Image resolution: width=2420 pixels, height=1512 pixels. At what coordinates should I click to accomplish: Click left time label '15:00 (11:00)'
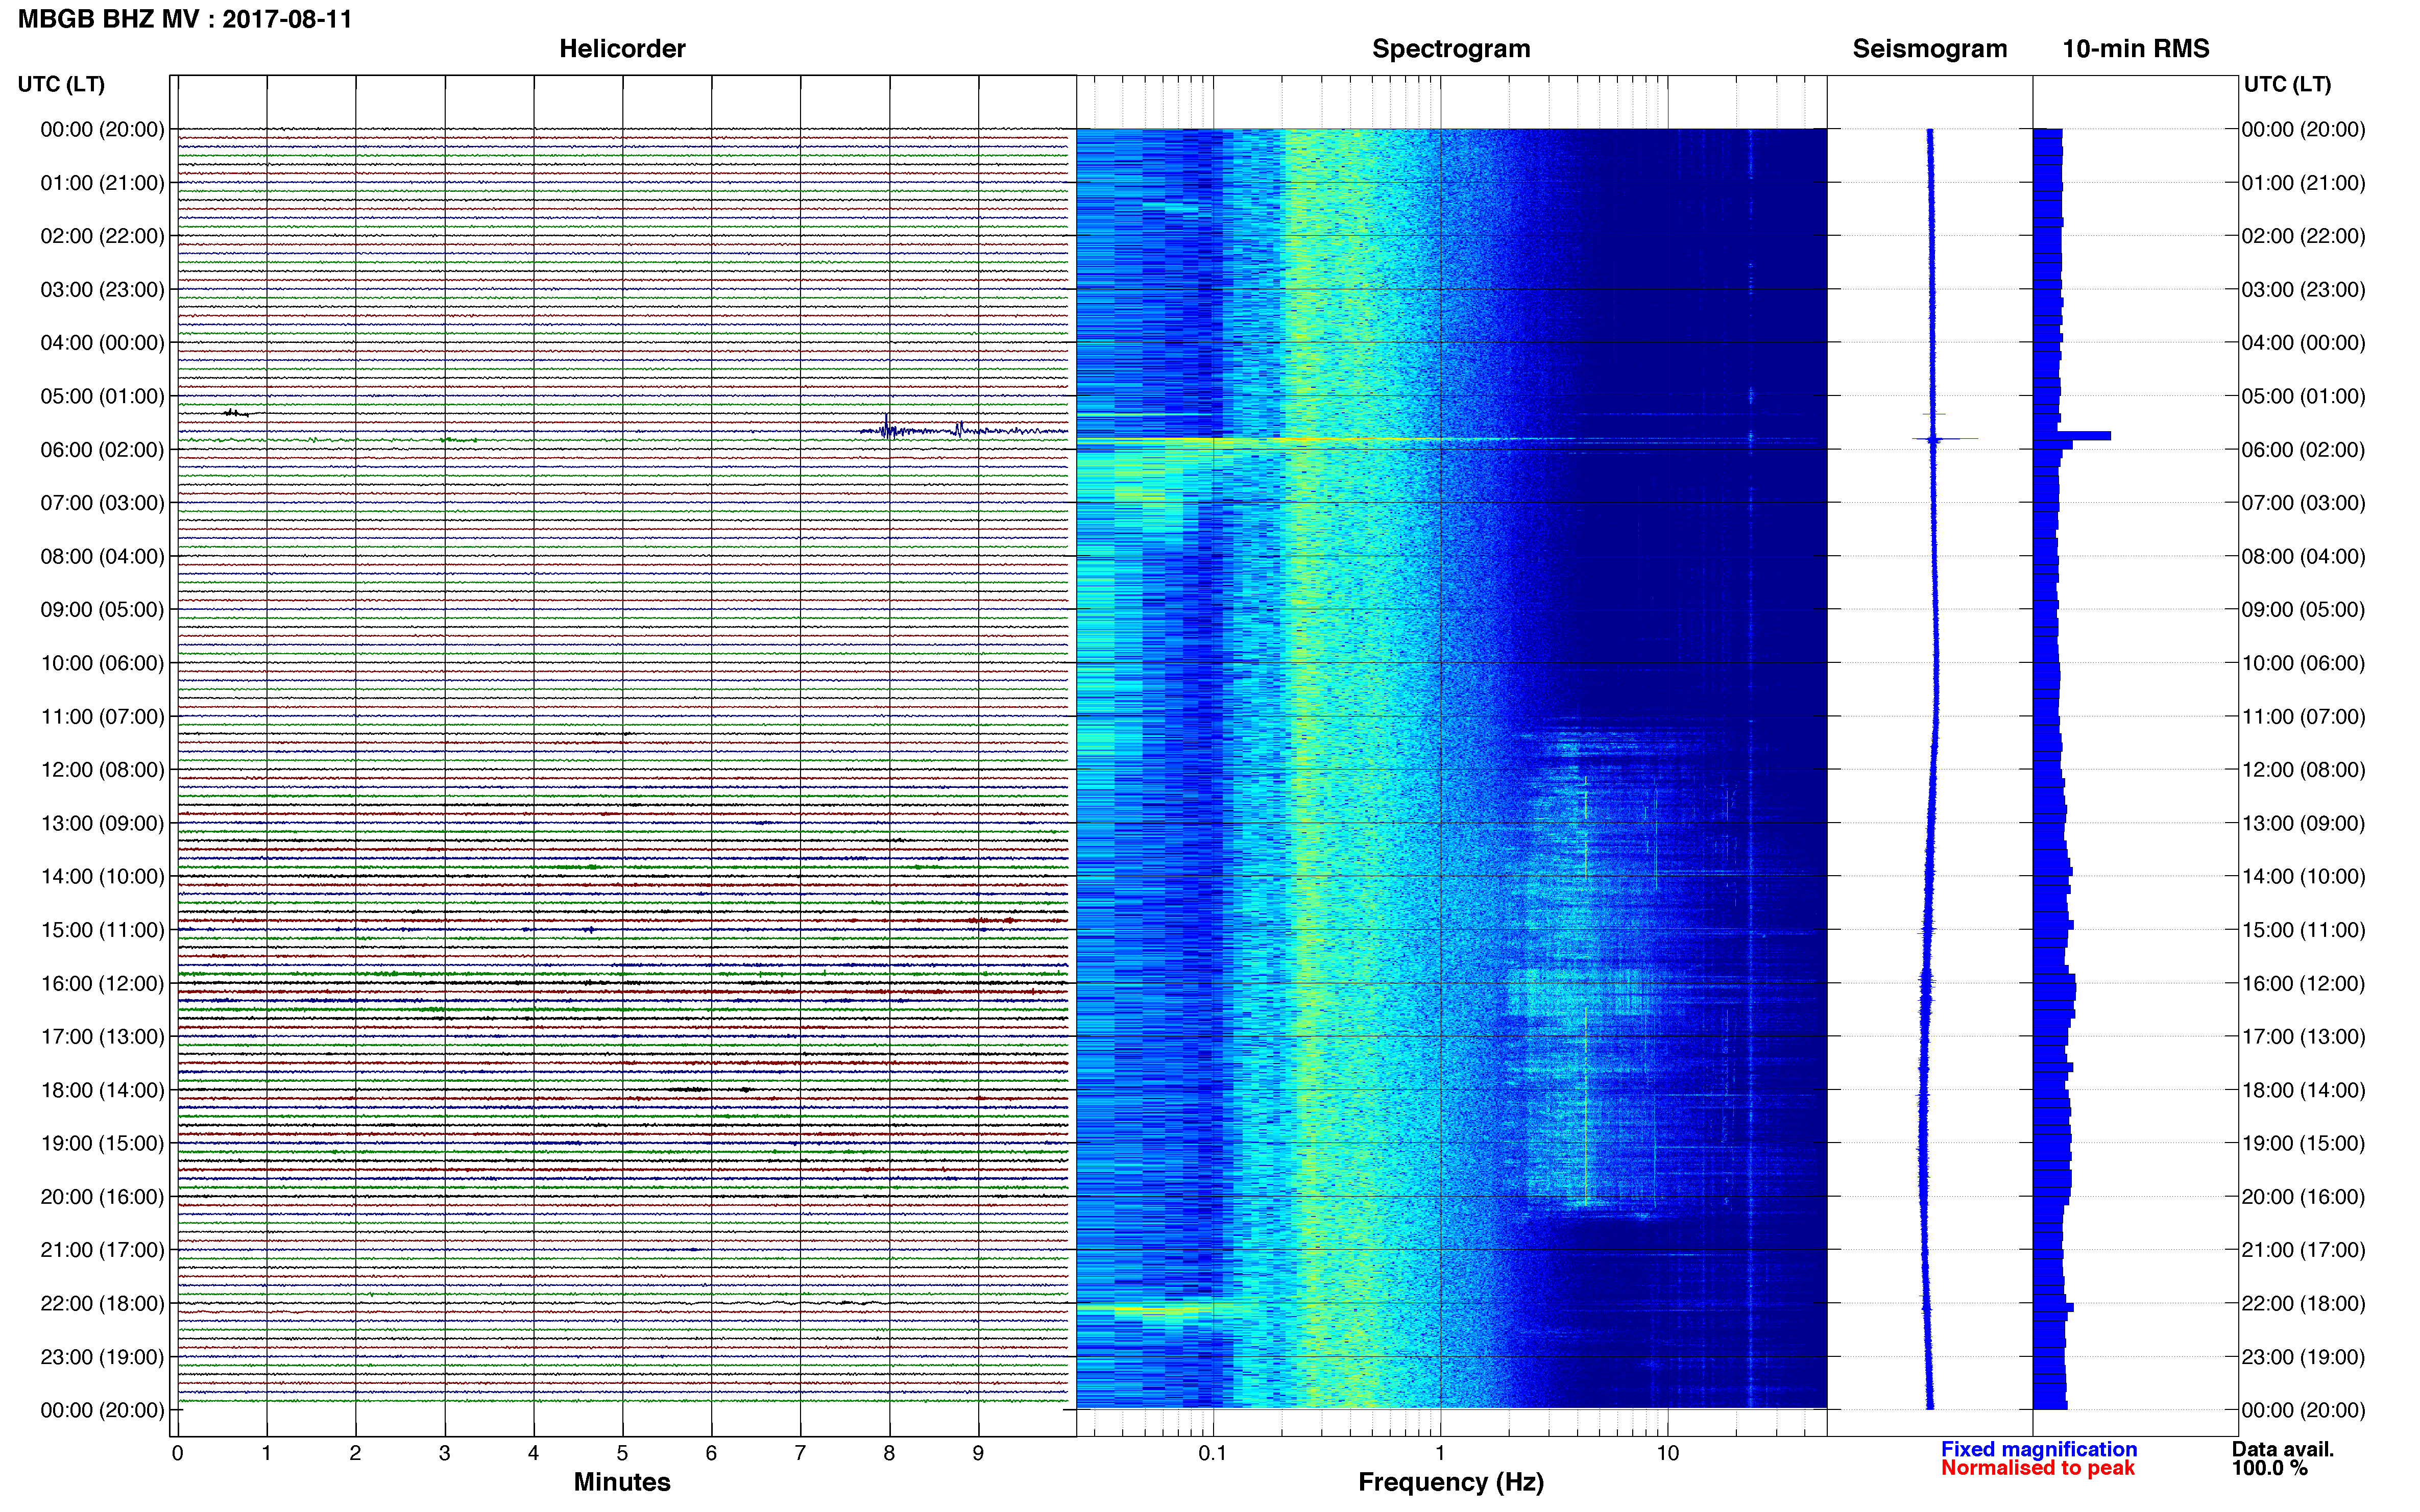pos(102,930)
